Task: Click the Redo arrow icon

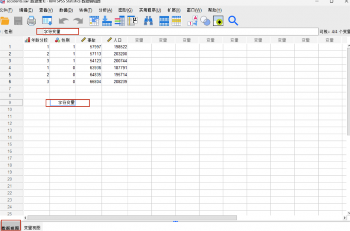Action: click(78, 21)
